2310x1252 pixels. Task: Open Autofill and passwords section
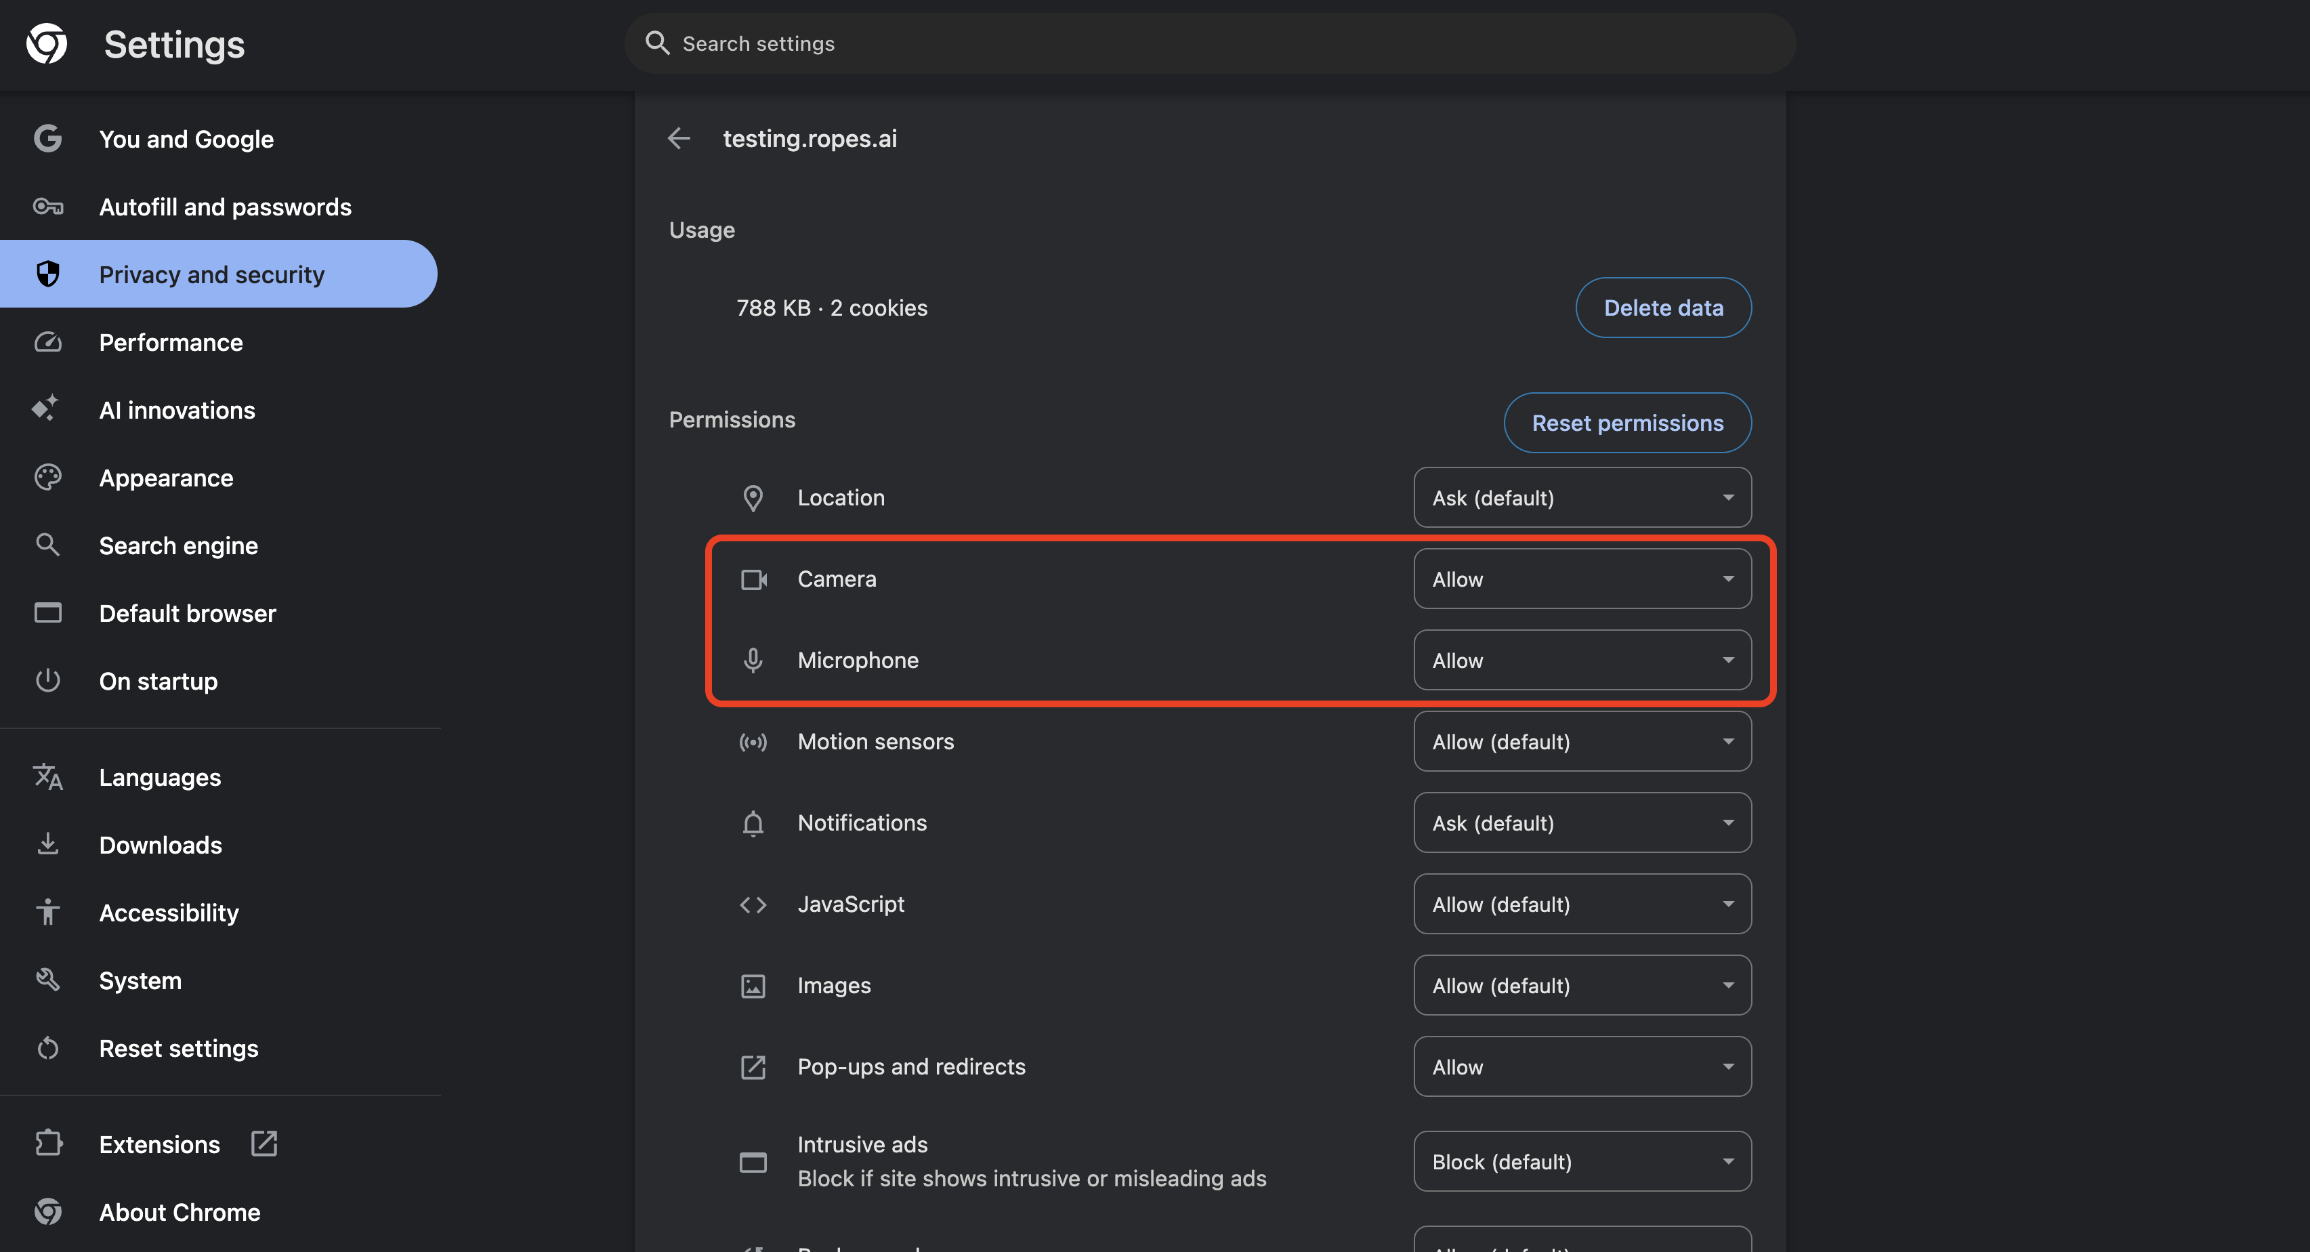pos(219,206)
